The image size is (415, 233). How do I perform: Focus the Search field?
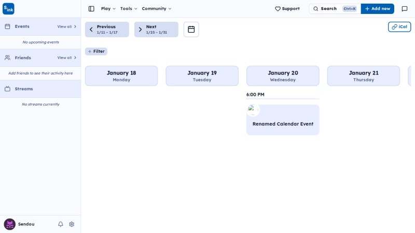(335, 9)
